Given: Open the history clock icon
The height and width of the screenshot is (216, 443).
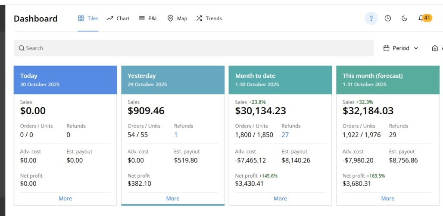Looking at the screenshot, I should (x=388, y=19).
